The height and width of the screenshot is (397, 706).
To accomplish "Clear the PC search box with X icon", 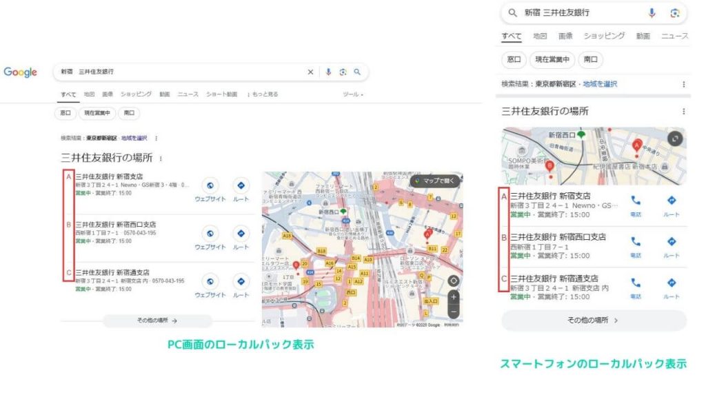I will point(310,72).
